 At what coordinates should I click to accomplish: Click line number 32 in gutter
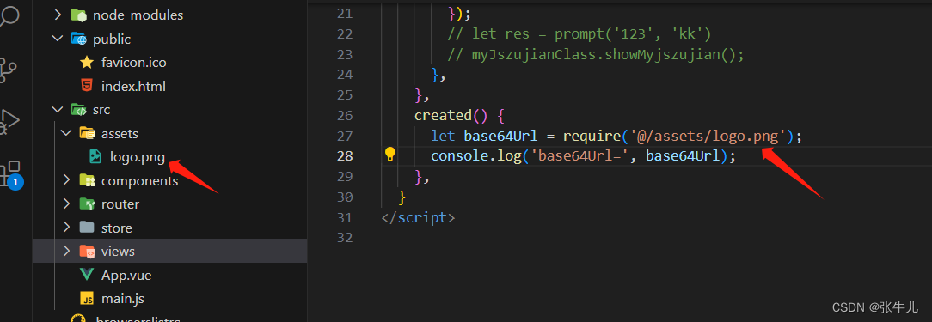click(345, 238)
